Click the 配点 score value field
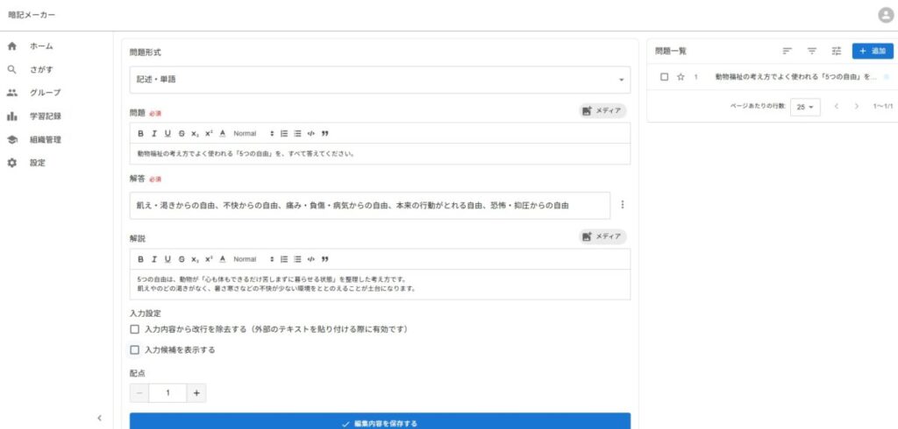The height and width of the screenshot is (429, 898). (x=167, y=393)
